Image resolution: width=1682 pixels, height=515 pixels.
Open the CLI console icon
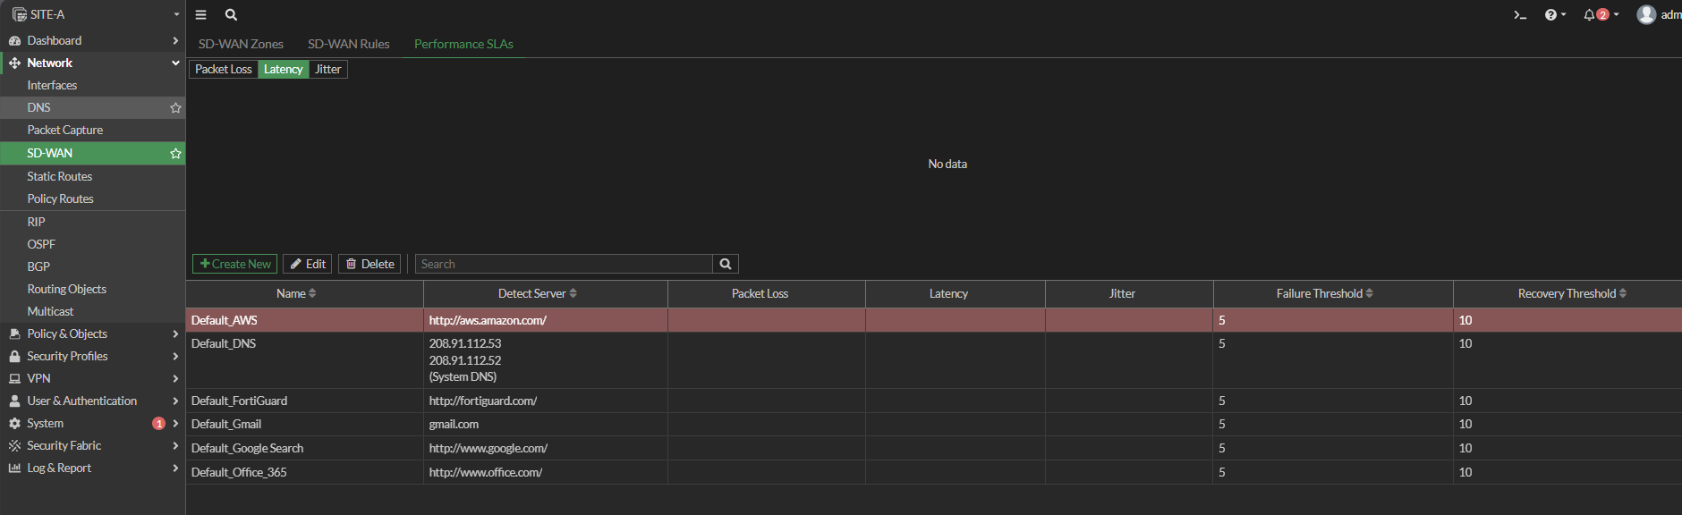point(1519,14)
